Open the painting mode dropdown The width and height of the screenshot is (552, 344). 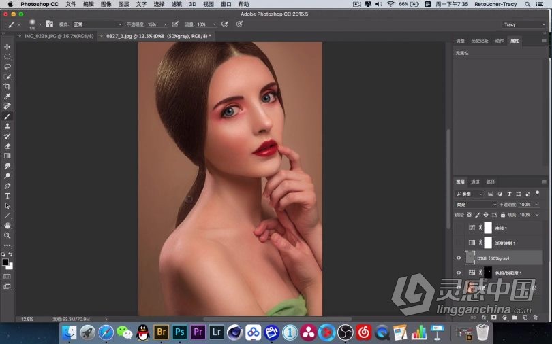coord(97,24)
